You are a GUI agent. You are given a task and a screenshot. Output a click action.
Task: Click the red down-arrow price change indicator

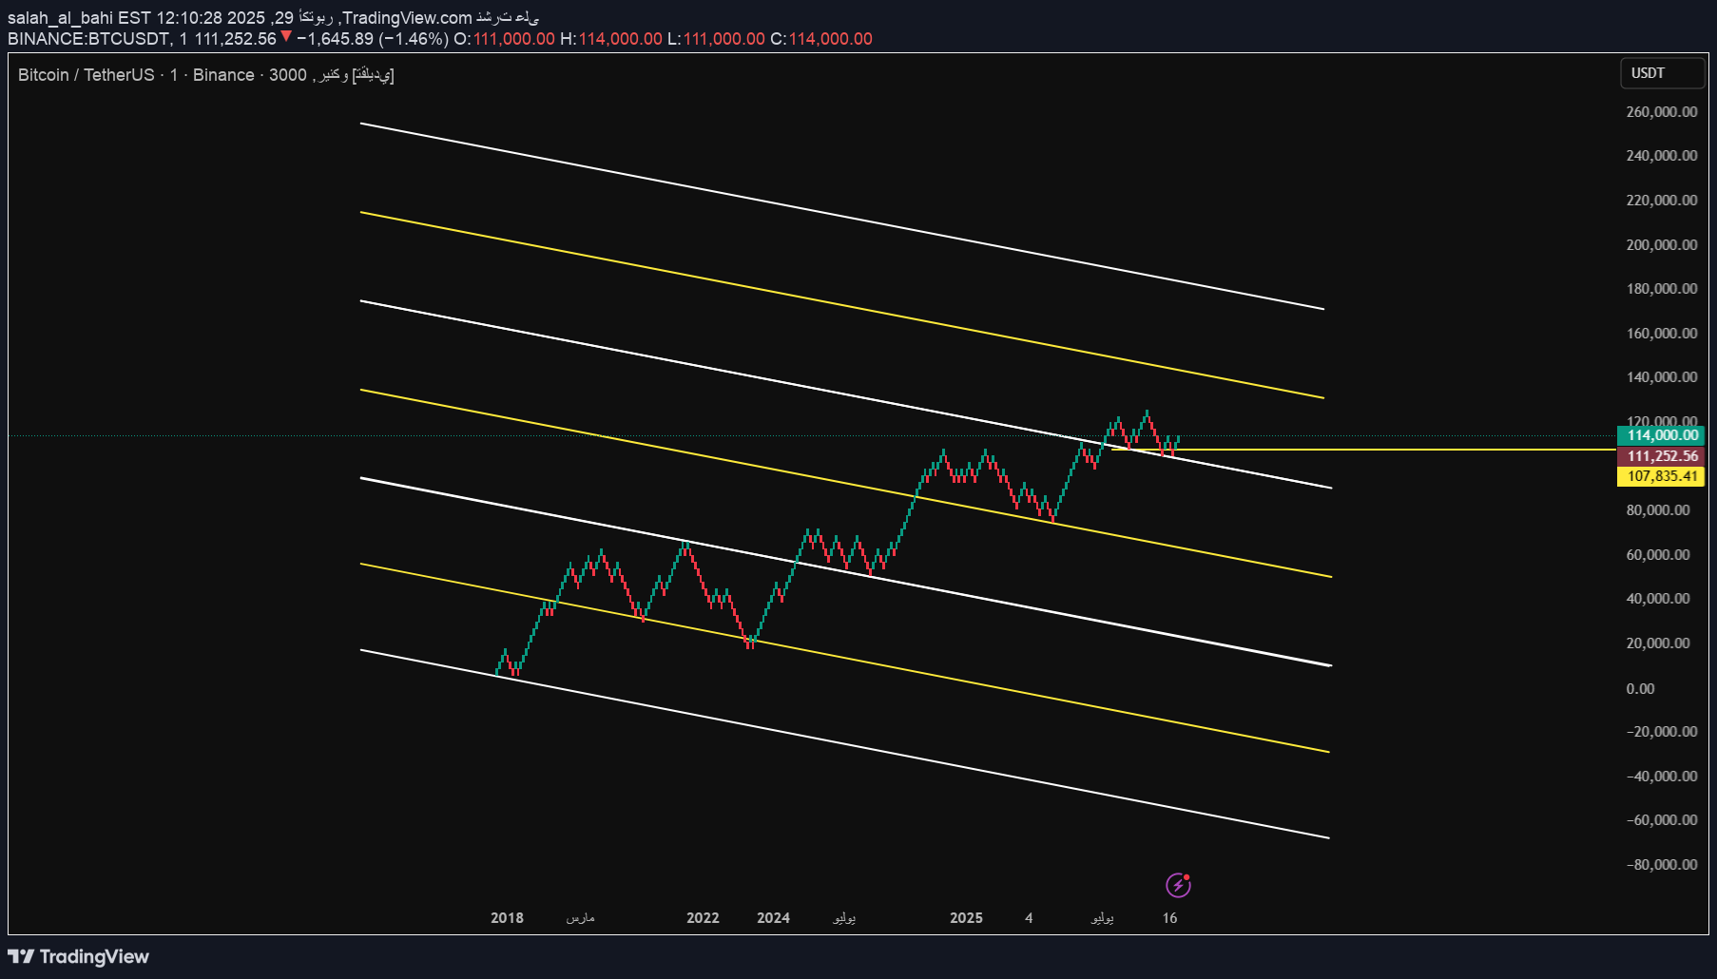285,37
